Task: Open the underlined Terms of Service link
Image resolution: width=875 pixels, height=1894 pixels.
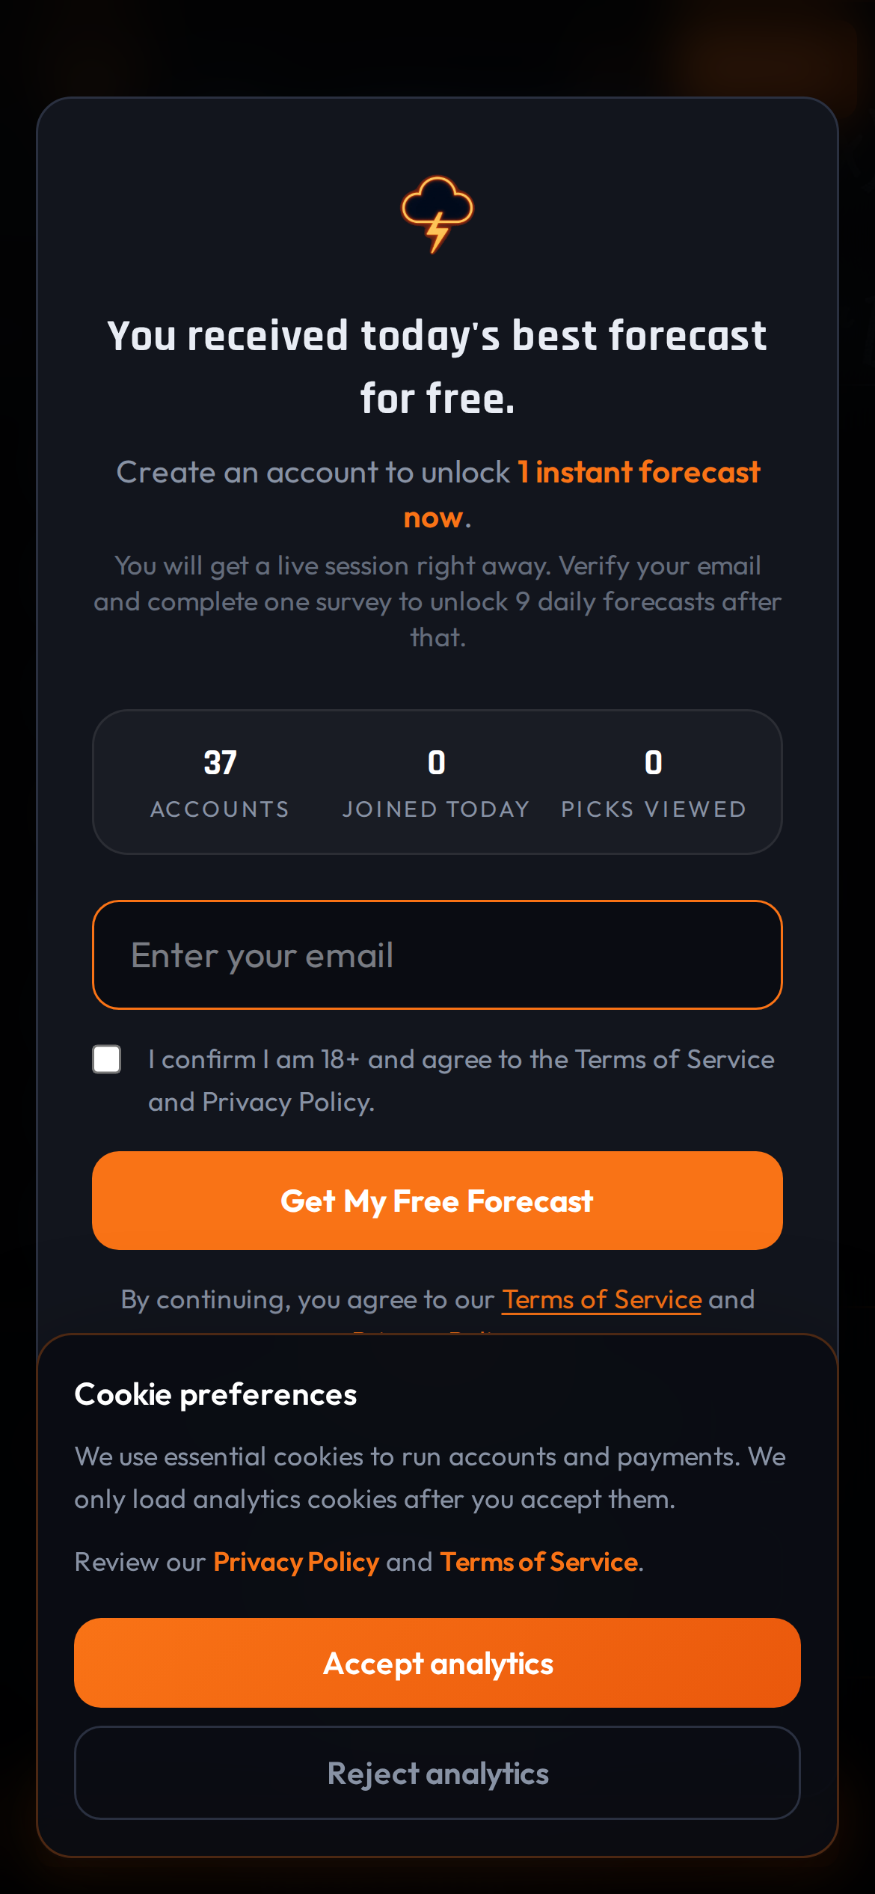Action: coord(601,1299)
